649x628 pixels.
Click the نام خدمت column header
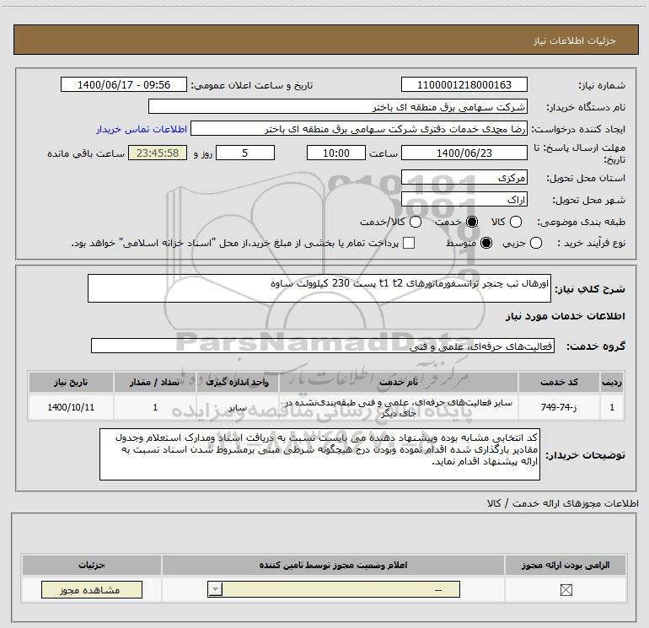click(x=399, y=382)
